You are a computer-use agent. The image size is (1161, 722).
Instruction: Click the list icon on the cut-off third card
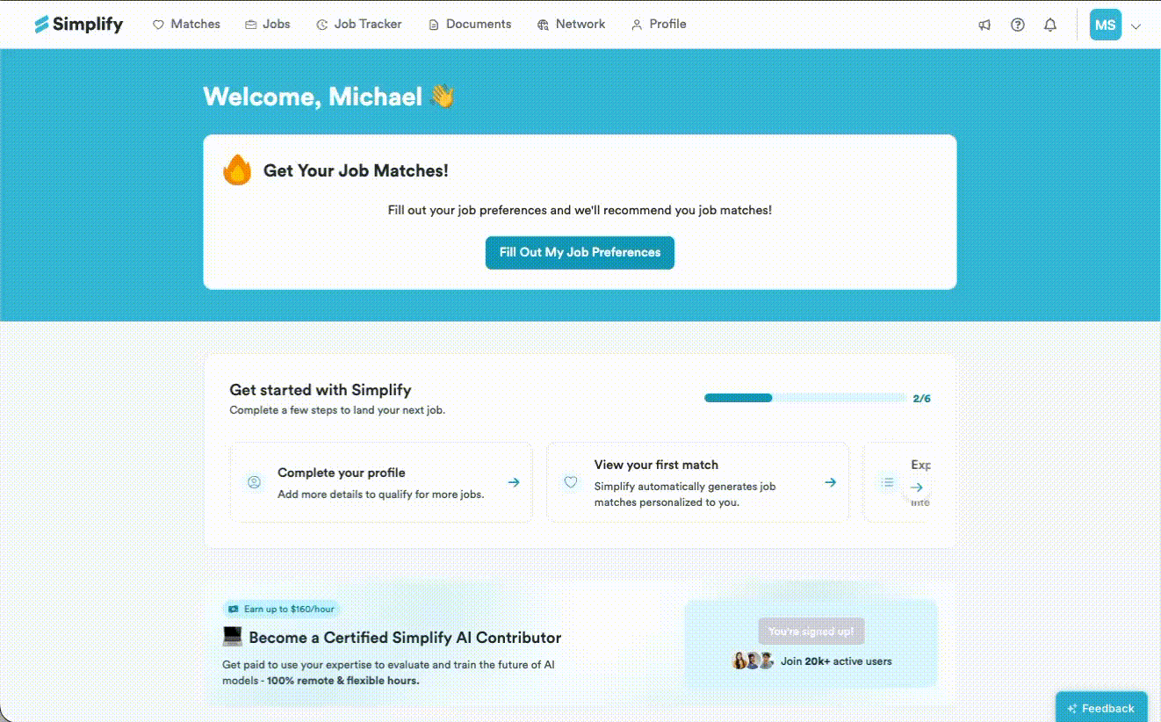click(888, 482)
